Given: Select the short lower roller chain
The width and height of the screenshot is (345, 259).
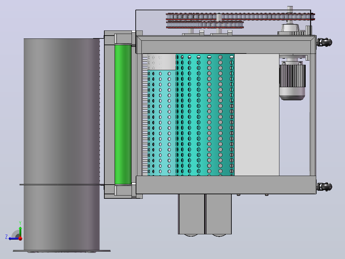Looking at the screenshot, I should (205, 25).
